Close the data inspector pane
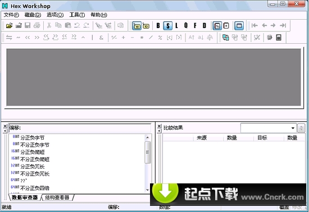309x212 pixels. pos(5,126)
